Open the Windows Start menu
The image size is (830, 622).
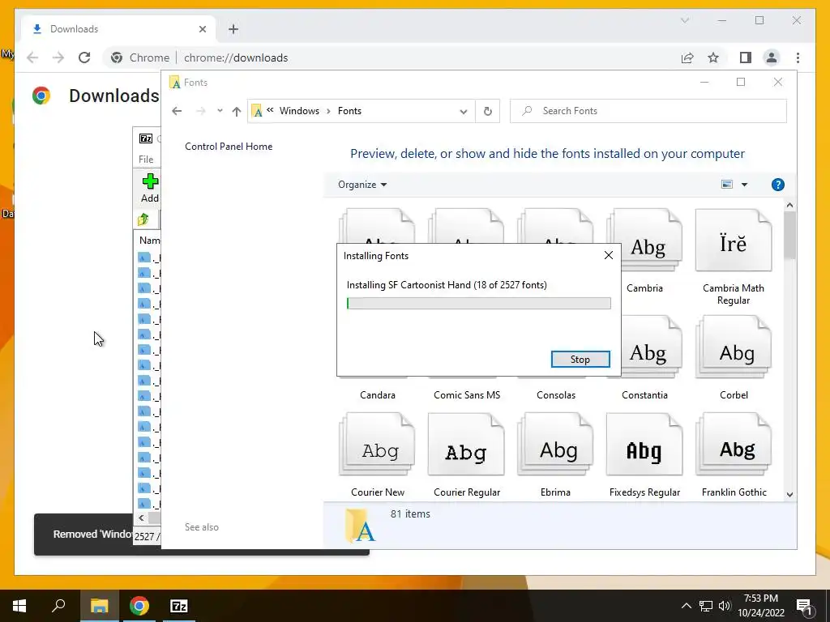(x=19, y=606)
